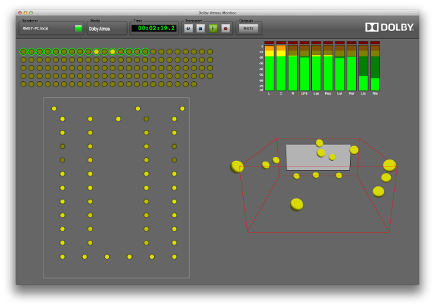Click the red Record button in Transport
435x307 pixels.
226,28
